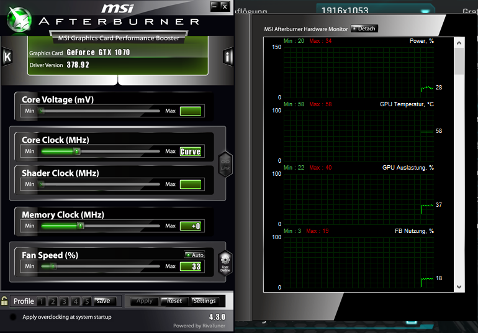Toggle the fan speed Auto mode
This screenshot has height=333, width=478.
pos(194,255)
